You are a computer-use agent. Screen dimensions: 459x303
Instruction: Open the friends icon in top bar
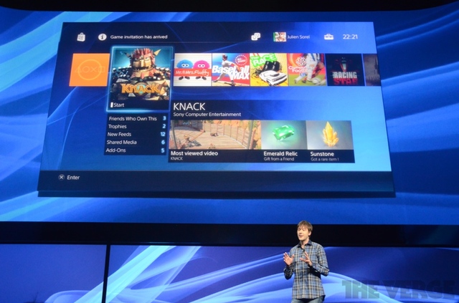255,37
